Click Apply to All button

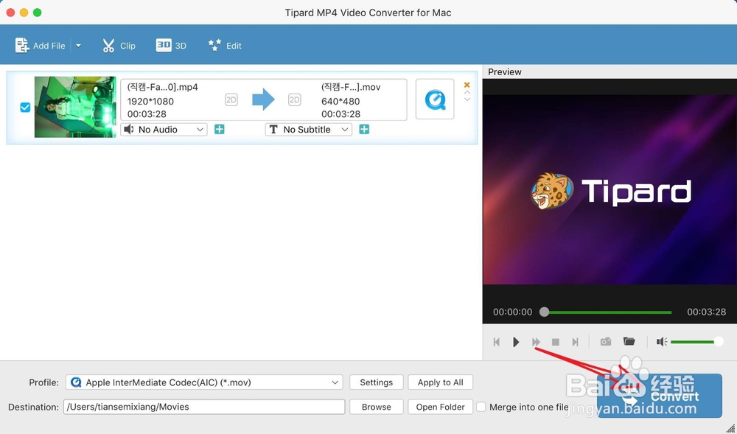pos(441,382)
